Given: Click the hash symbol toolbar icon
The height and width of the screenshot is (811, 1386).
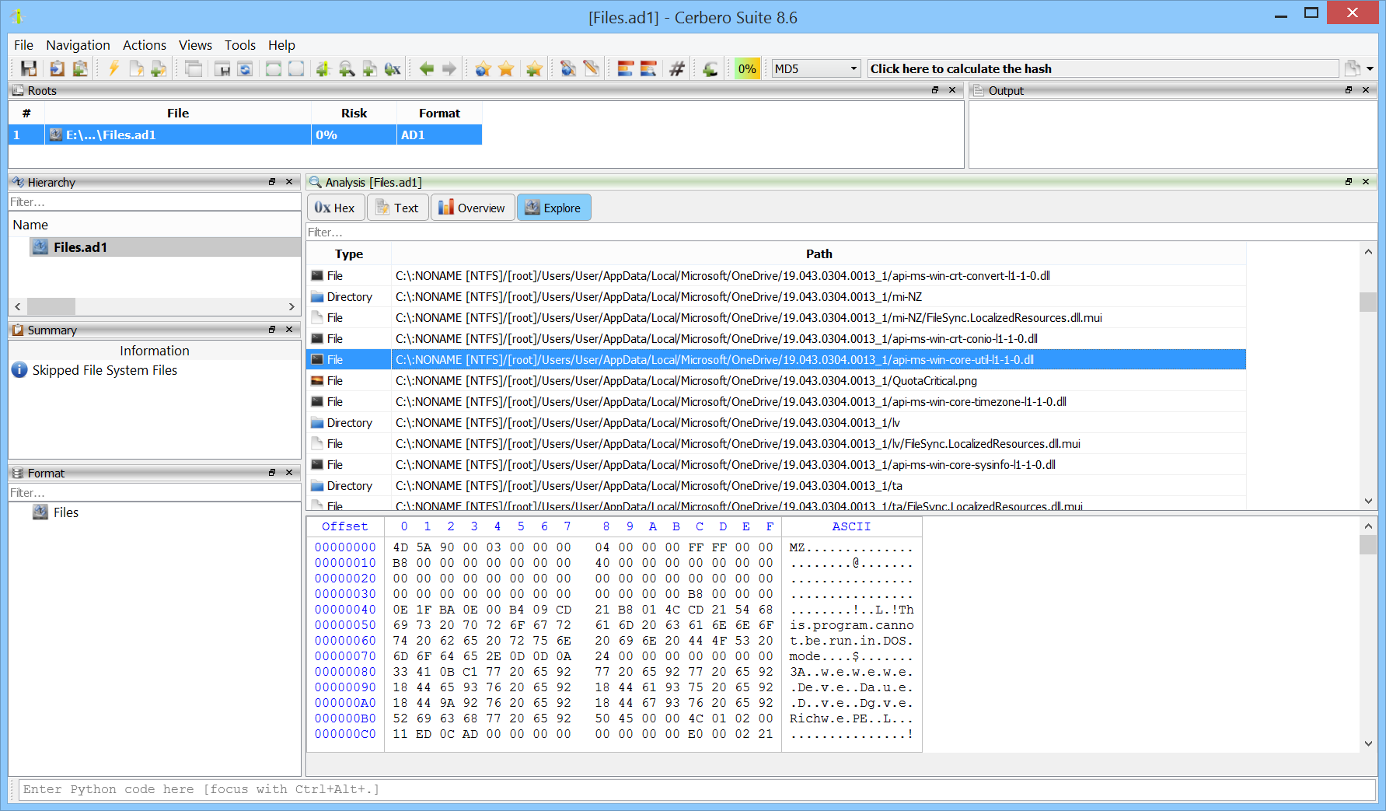Looking at the screenshot, I should click(677, 69).
